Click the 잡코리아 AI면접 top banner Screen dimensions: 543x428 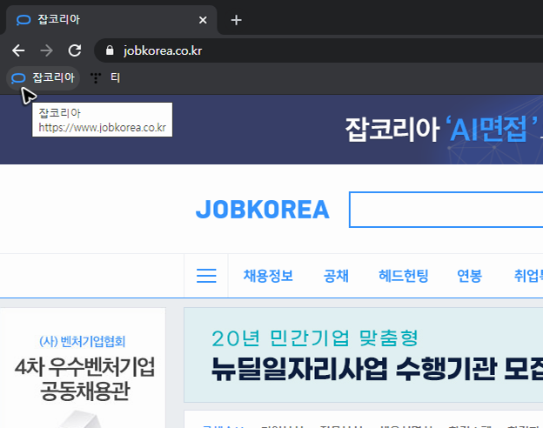point(271,130)
